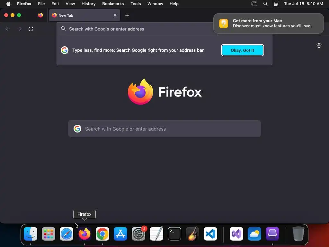
Task: Select the New Tab tab
Action: [84, 15]
